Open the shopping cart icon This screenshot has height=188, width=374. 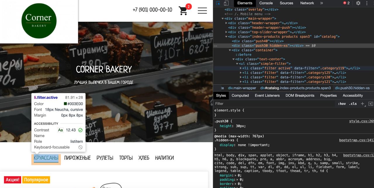click(183, 11)
